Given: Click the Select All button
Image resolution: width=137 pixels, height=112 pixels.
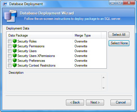Looking at the screenshot, I should tap(119, 35).
